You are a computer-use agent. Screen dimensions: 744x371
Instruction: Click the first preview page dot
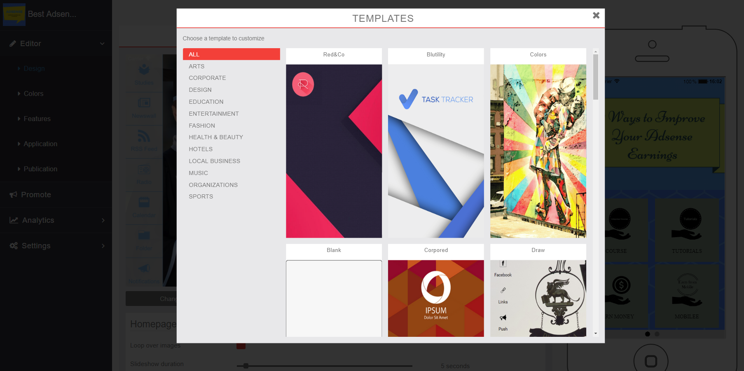(648, 334)
